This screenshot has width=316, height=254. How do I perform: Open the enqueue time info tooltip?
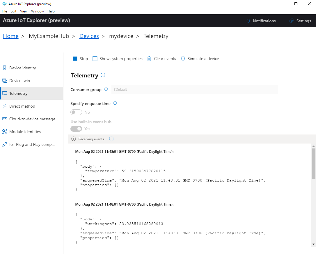(x=115, y=103)
